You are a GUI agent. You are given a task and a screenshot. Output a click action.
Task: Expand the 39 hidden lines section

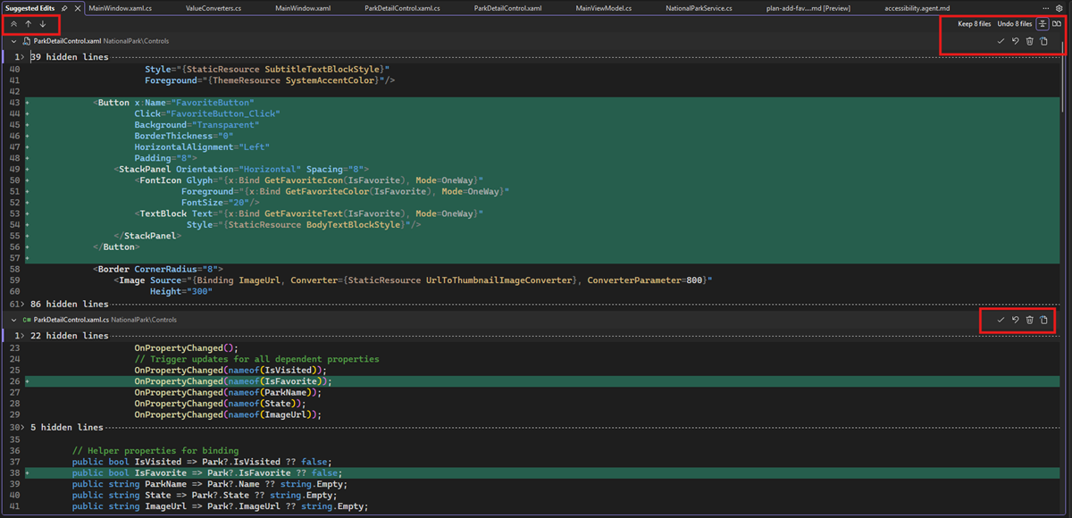click(x=54, y=56)
